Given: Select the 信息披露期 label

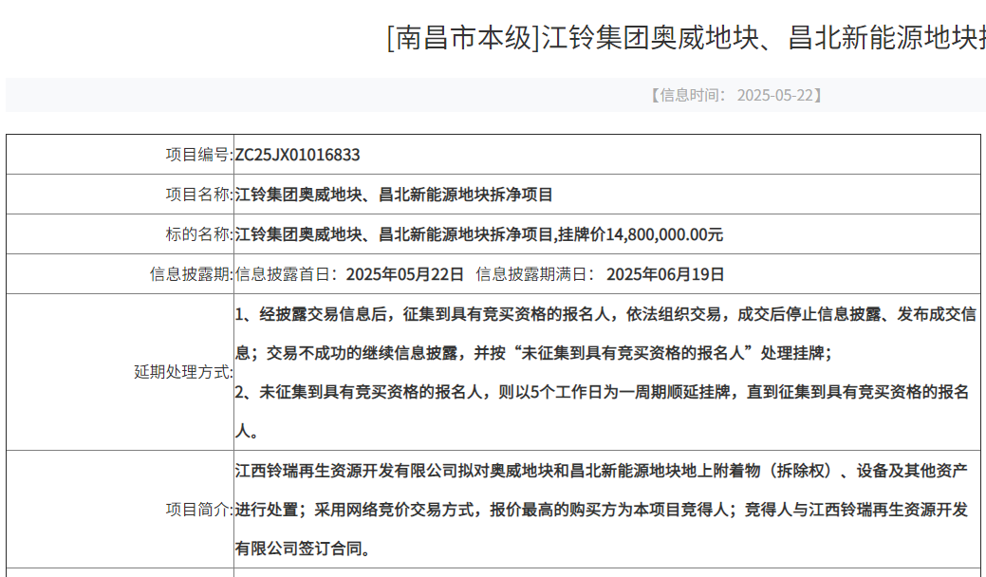Looking at the screenshot, I should coord(191,274).
